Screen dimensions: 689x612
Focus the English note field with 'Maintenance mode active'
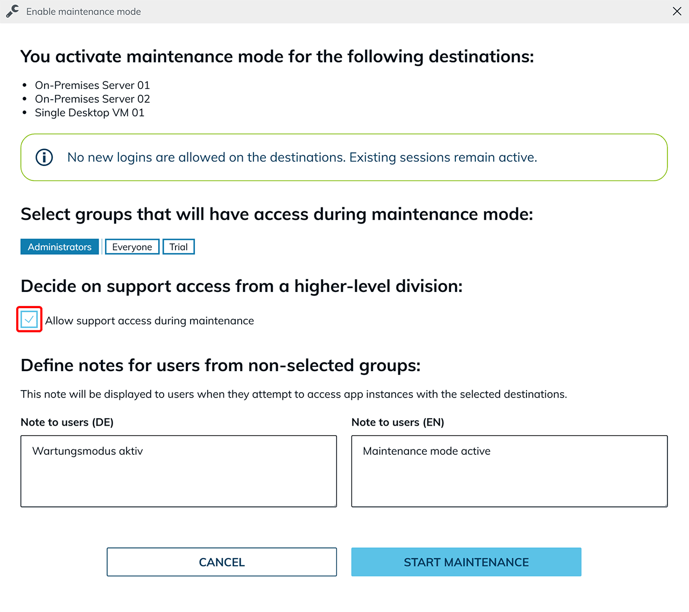click(509, 471)
